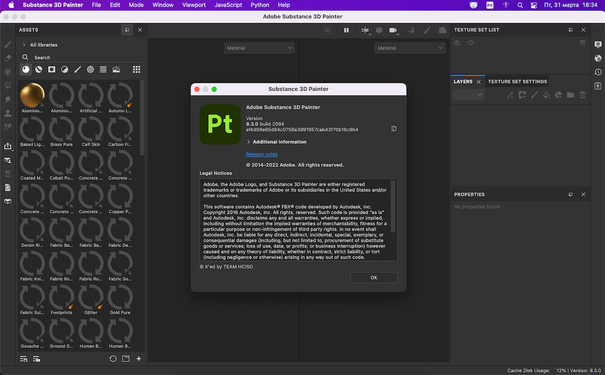
Task: Switch to the Texture Set Settings tab
Action: pos(517,82)
